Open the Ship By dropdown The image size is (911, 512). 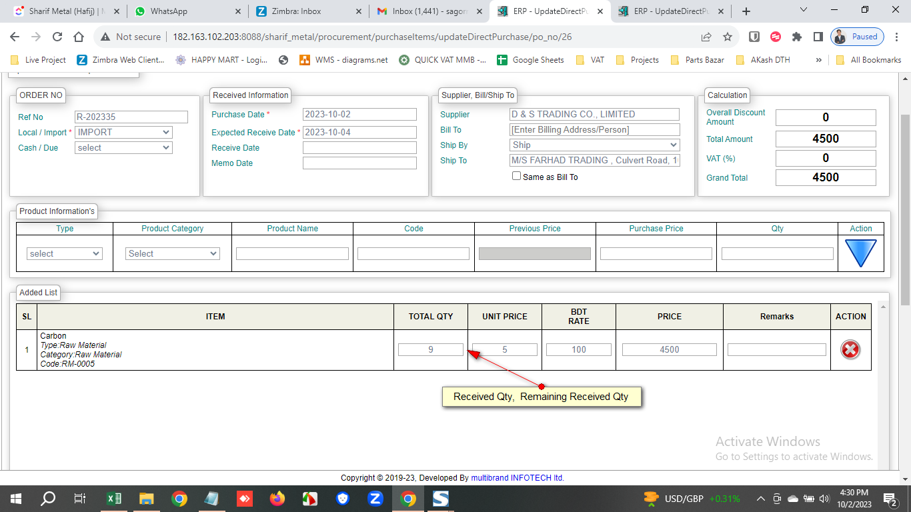coord(594,145)
